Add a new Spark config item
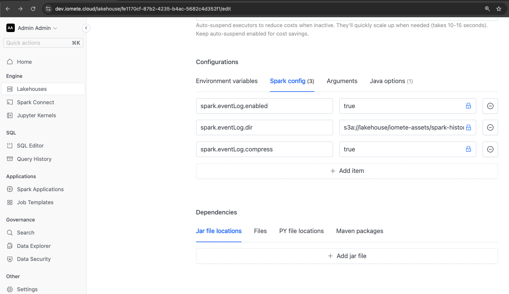509x294 pixels. (347, 171)
